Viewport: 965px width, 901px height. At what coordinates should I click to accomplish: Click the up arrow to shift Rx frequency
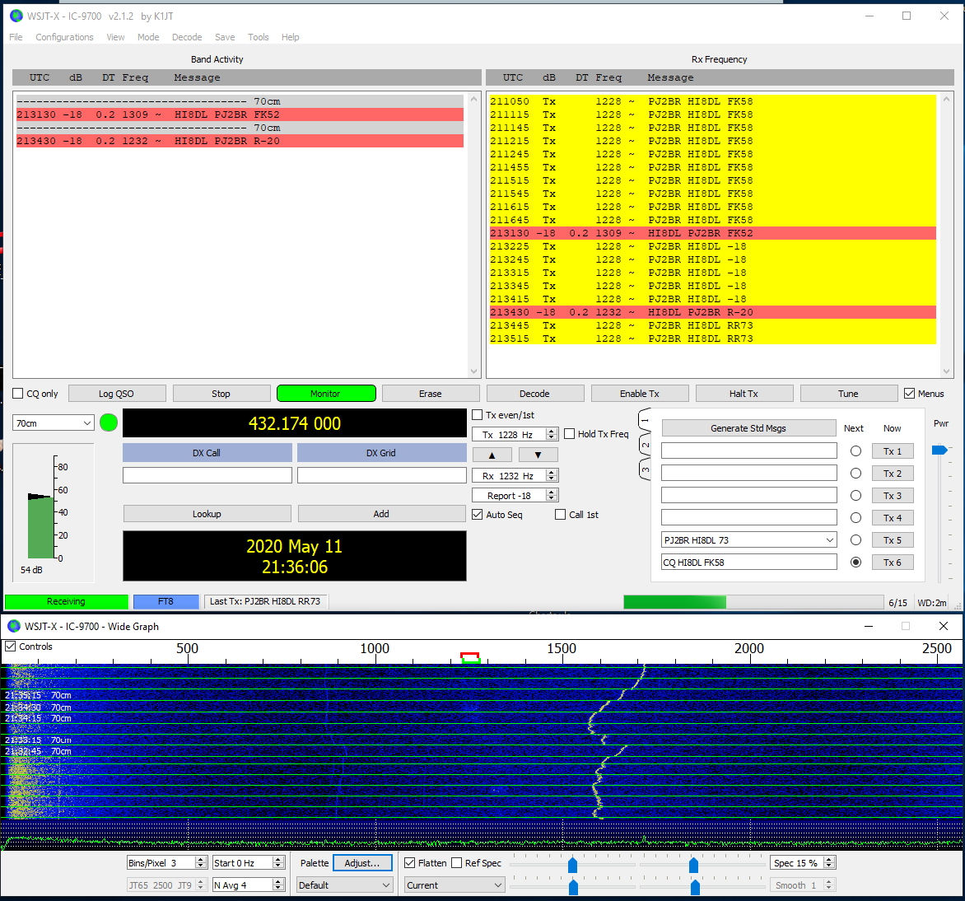[x=492, y=454]
